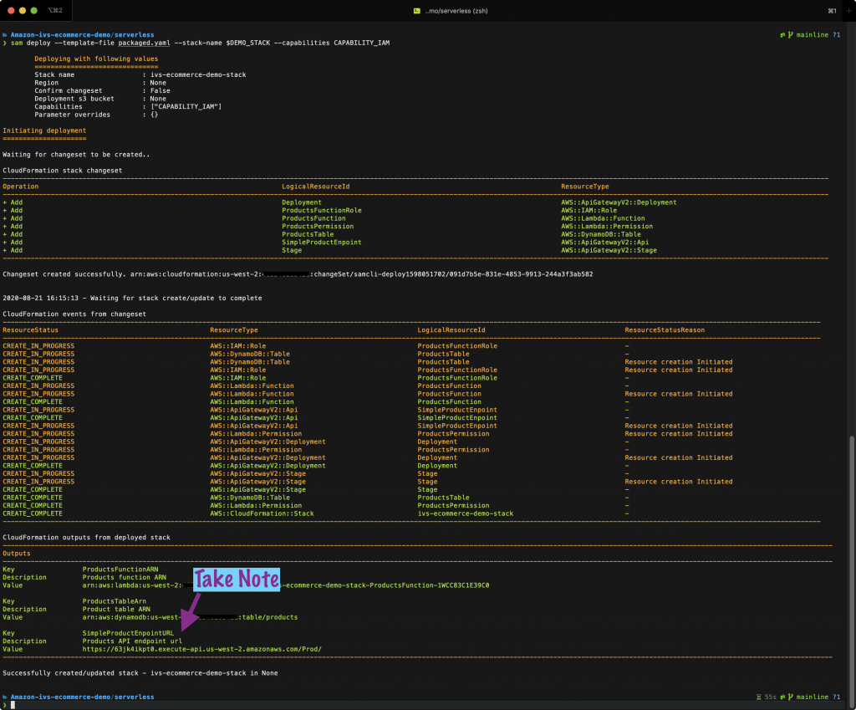The width and height of the screenshot is (856, 710).
Task: Click the folder icon in the final prompt line
Action: [7, 696]
